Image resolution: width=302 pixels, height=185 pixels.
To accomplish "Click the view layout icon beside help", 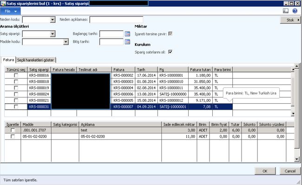I will pyautogui.click(x=286, y=11).
